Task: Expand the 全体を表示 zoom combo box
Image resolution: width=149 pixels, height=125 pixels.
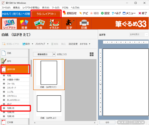Action: point(139,35)
